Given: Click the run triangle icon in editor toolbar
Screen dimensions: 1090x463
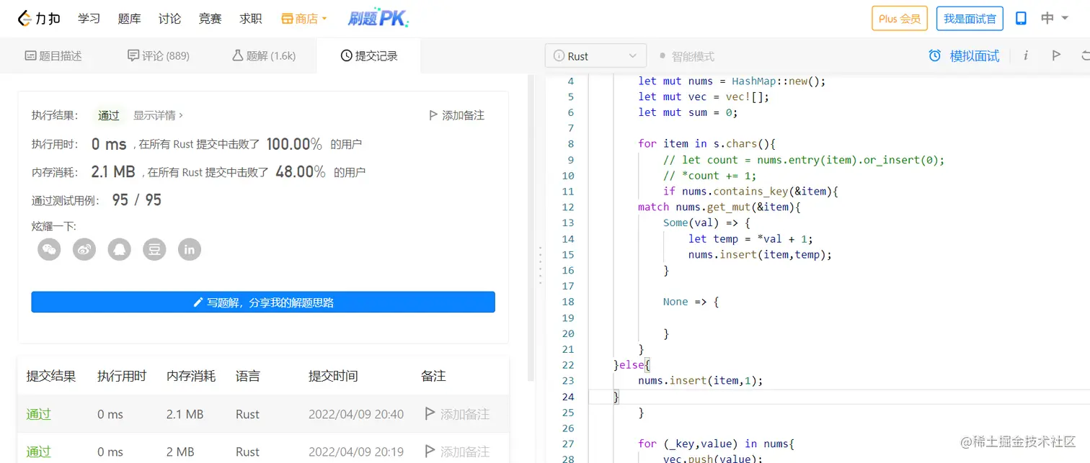Looking at the screenshot, I should click(1056, 55).
